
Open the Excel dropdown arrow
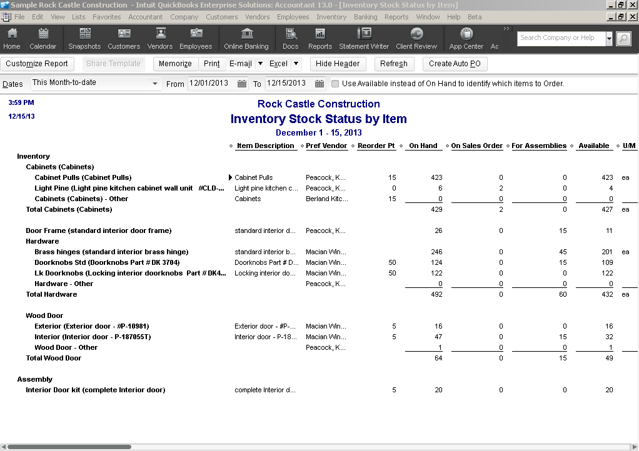pyautogui.click(x=296, y=64)
